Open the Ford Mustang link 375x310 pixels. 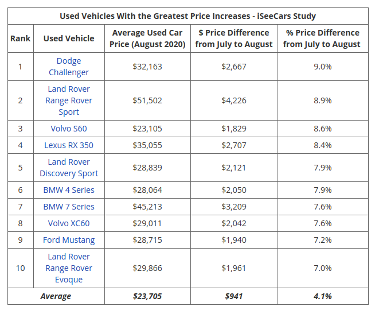pyautogui.click(x=69, y=240)
